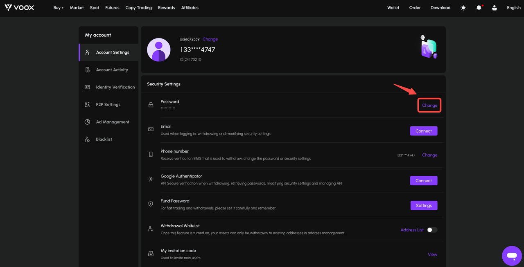Click Identity Verification card icon
Image resolution: width=524 pixels, height=267 pixels.
tap(87, 87)
